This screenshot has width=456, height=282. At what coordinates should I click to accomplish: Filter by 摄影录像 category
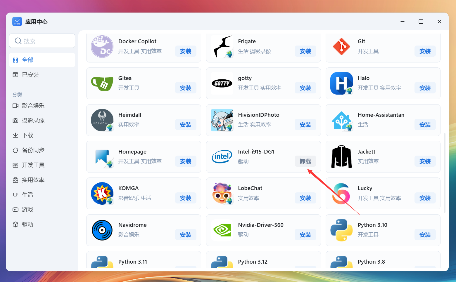pos(42,120)
